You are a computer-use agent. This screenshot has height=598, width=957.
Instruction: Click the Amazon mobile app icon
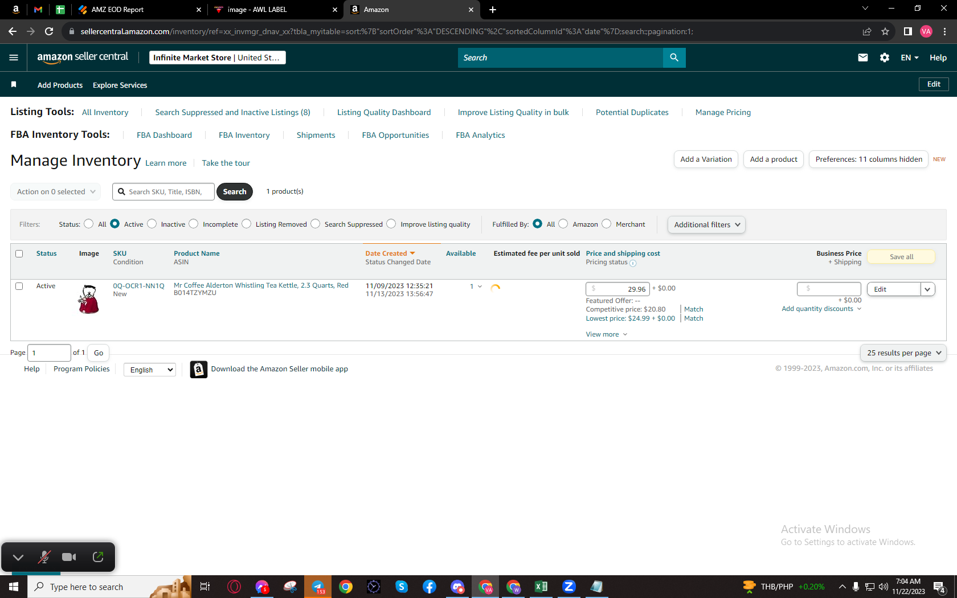coord(198,370)
